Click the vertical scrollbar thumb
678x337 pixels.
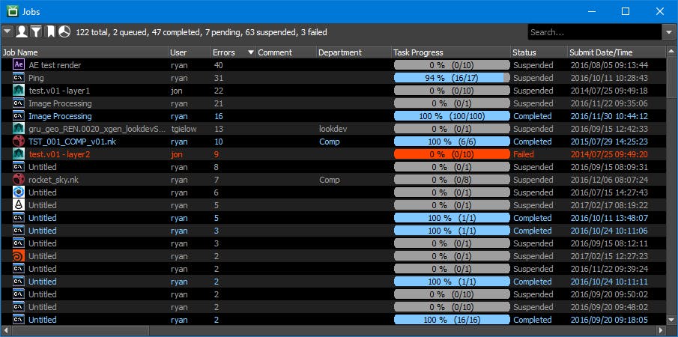click(x=671, y=79)
